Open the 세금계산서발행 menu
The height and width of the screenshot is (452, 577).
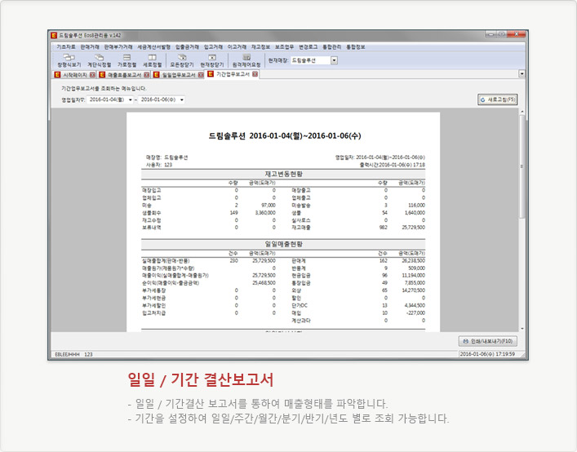tap(153, 47)
